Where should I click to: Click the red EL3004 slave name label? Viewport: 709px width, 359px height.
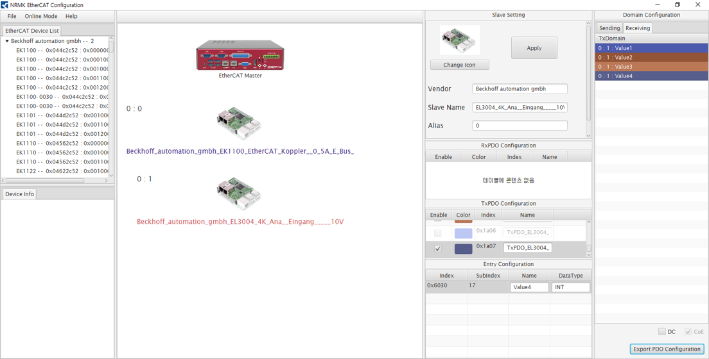(240, 222)
